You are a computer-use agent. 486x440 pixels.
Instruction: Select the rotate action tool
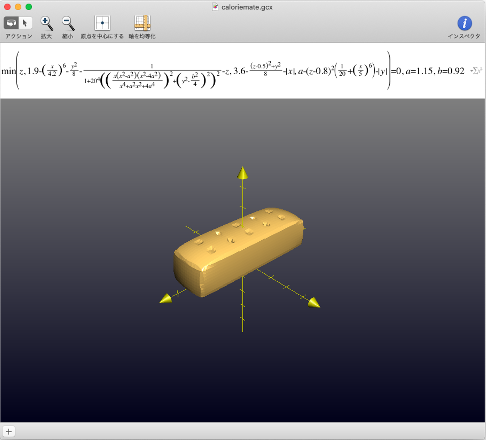(x=11, y=23)
